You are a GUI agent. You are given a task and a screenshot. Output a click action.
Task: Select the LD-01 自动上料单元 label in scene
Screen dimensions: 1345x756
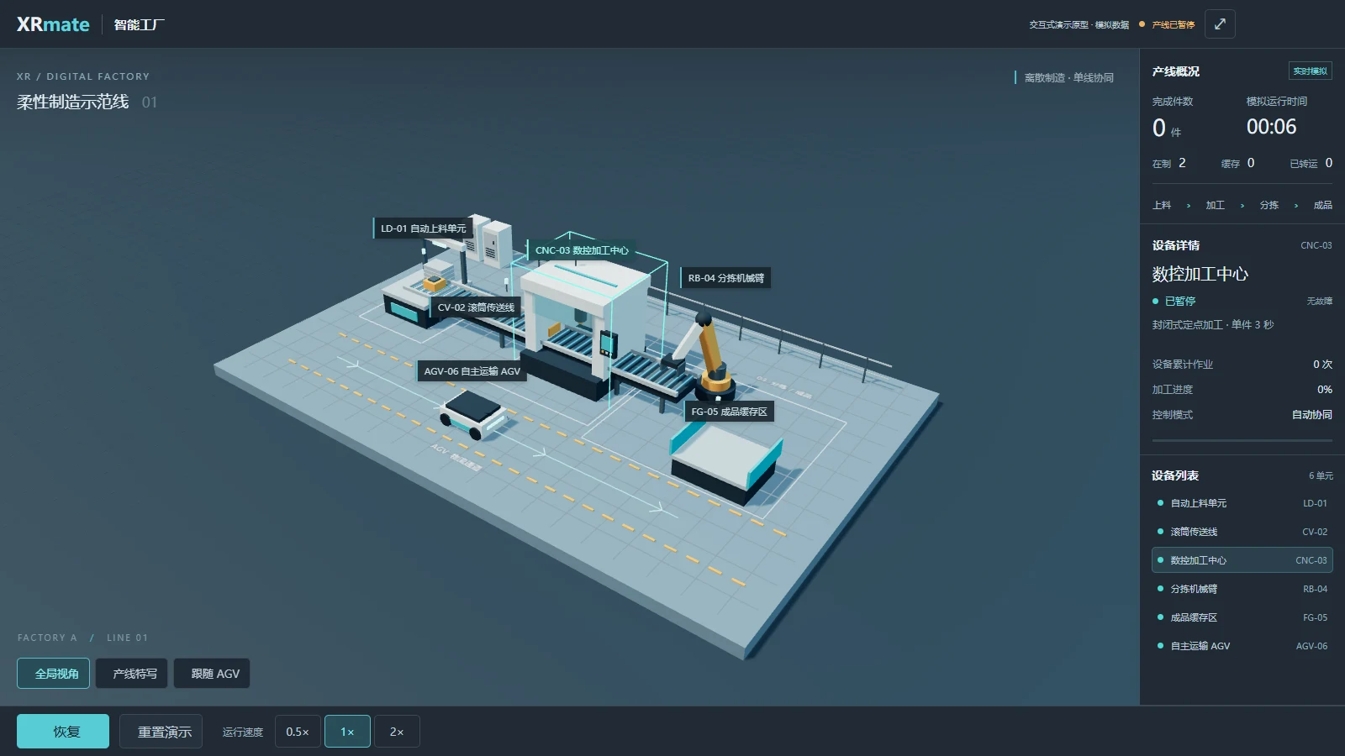point(423,228)
